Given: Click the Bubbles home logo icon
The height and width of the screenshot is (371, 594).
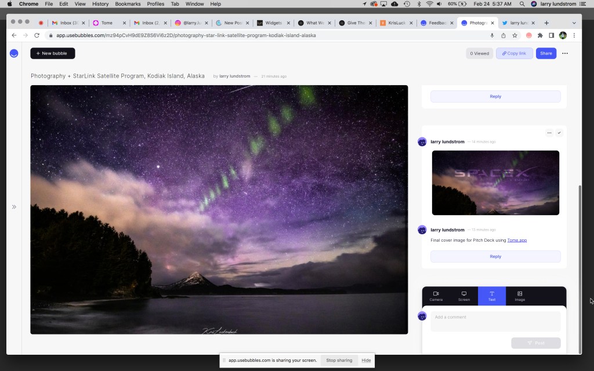Looking at the screenshot, I should 14,53.
